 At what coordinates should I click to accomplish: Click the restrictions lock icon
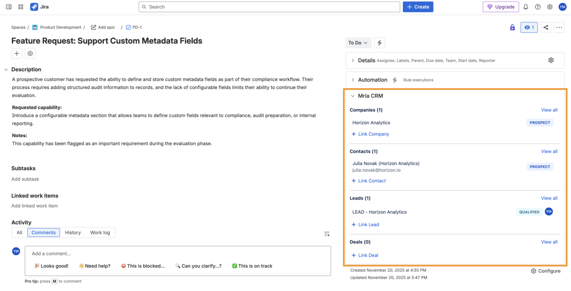pyautogui.click(x=512, y=27)
